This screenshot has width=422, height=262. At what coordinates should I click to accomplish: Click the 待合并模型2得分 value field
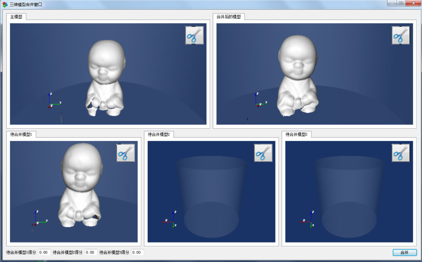point(91,252)
